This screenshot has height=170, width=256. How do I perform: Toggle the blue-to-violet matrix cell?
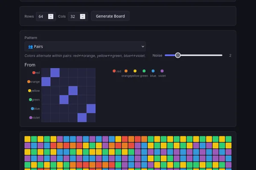(91, 108)
